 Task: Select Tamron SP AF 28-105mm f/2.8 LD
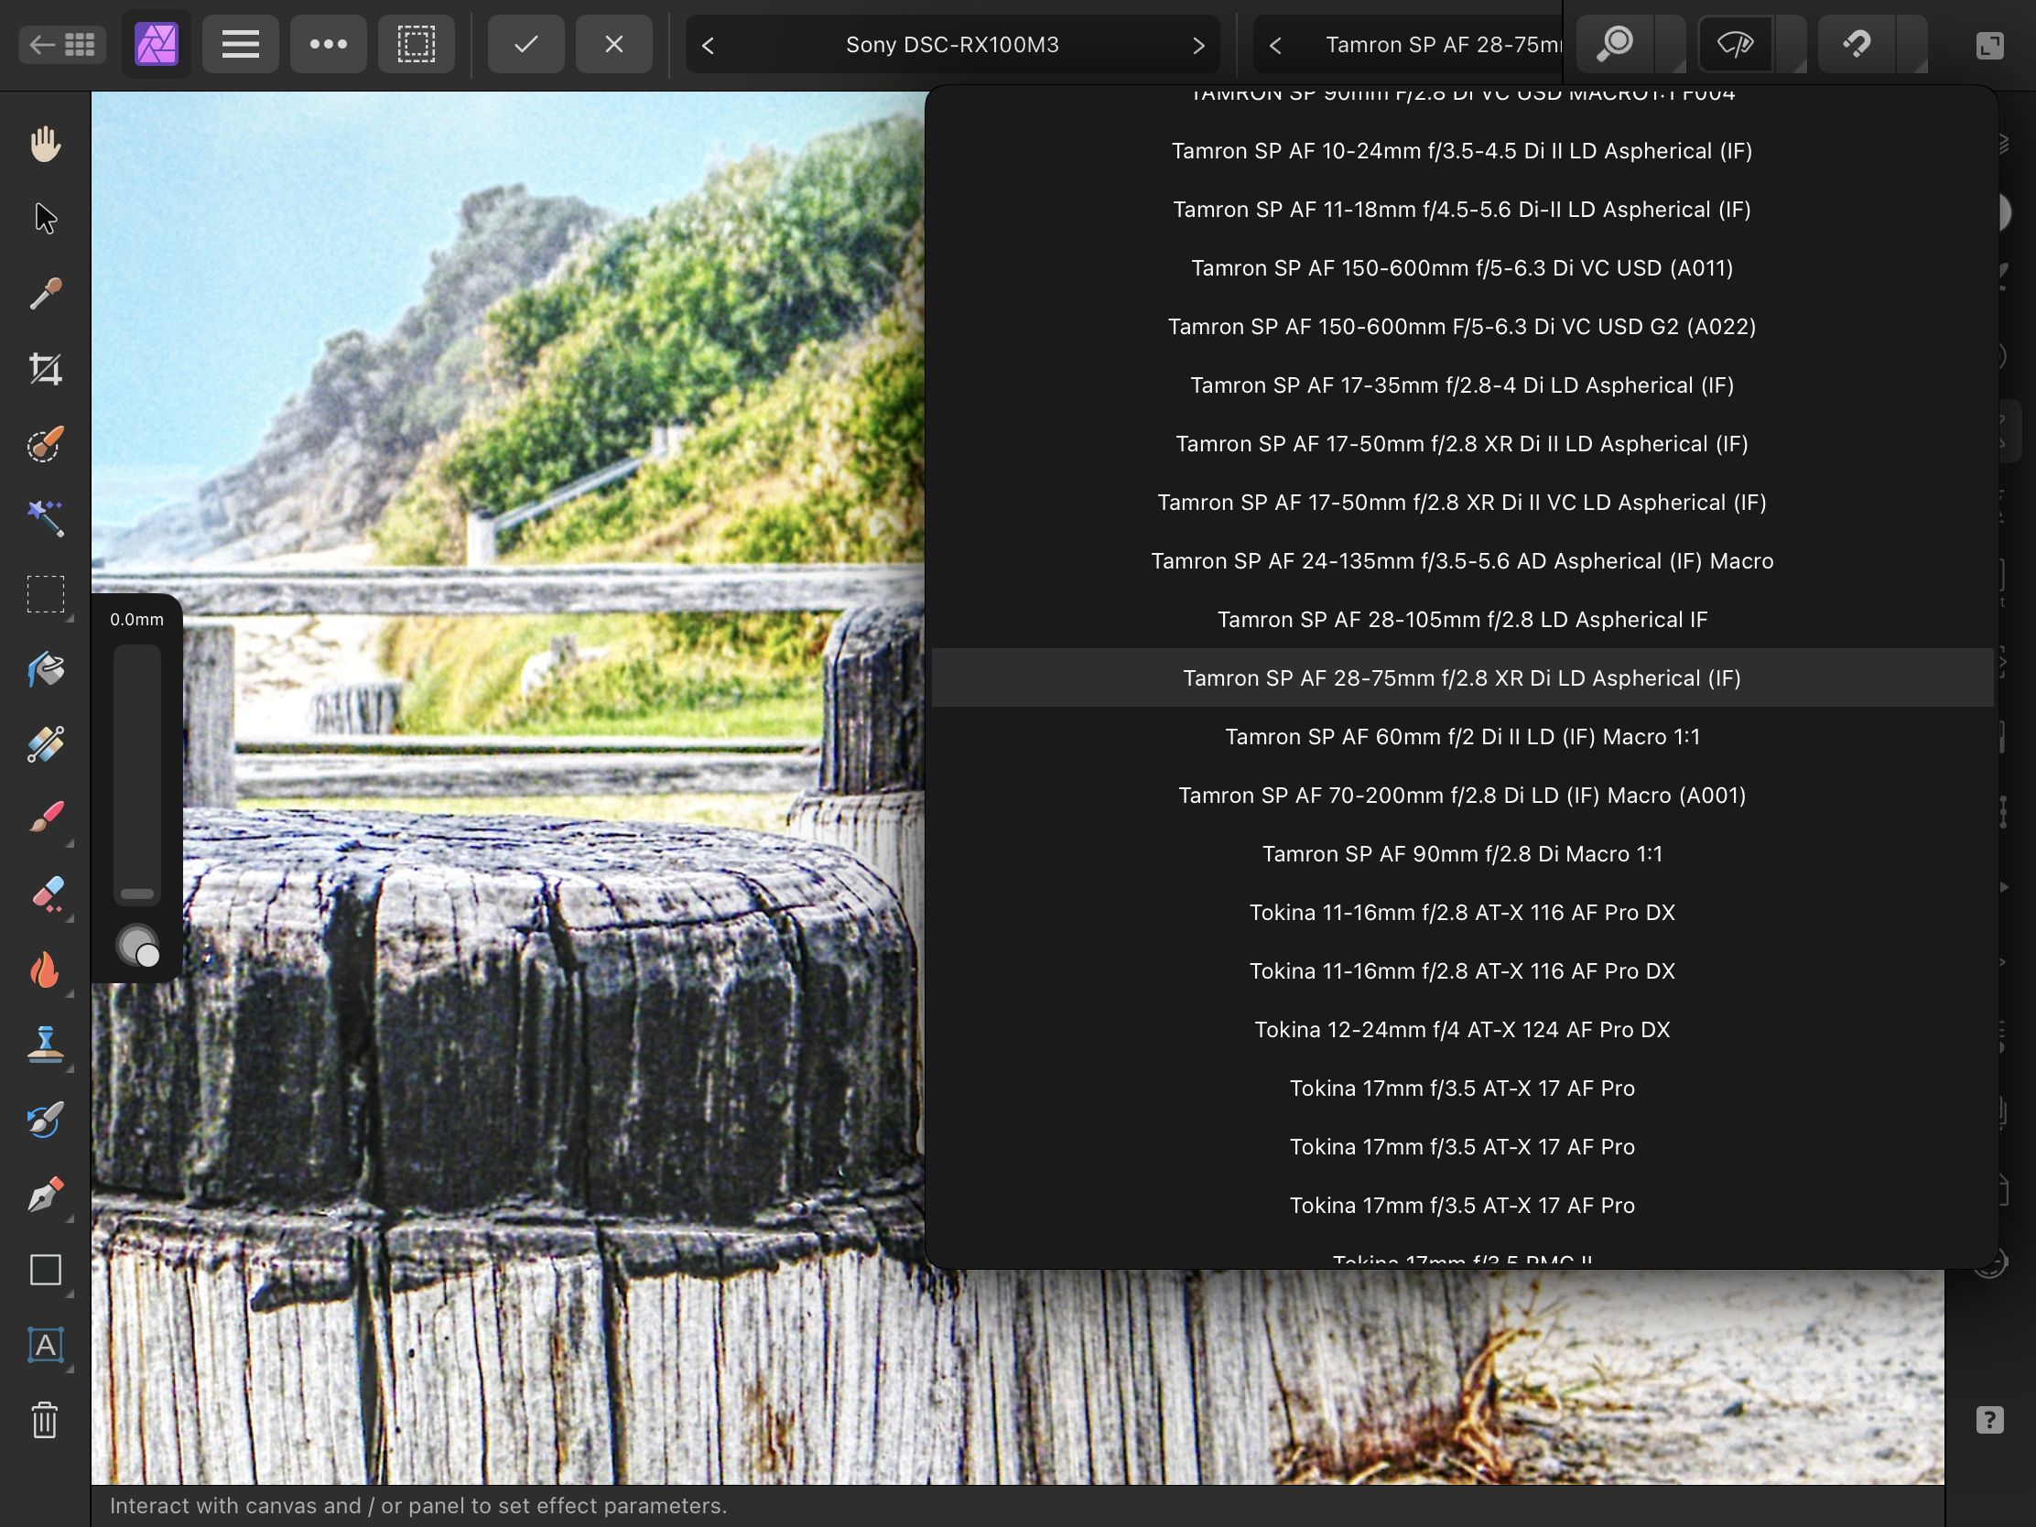(x=1462, y=620)
